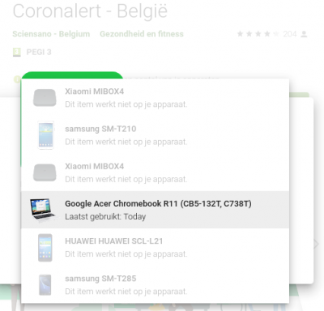
Task: Click the samsung SM-T210 tablet thumbnail
Action: click(45, 135)
